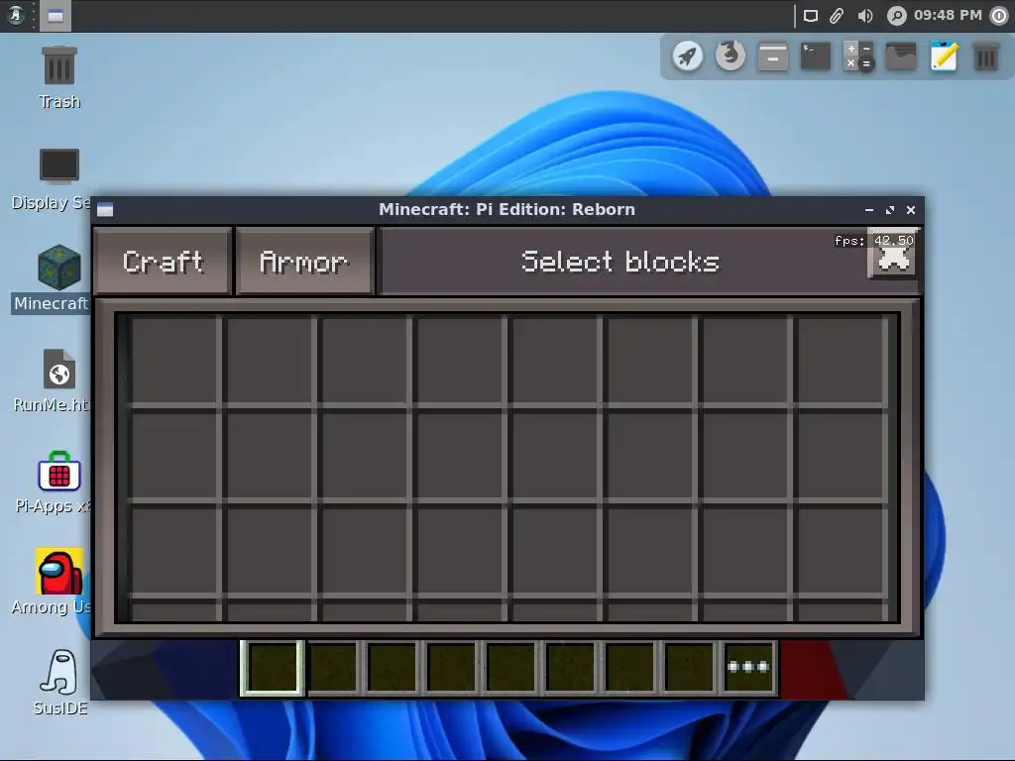This screenshot has width=1015, height=761.
Task: Open the clipboard paperclip tray icon
Action: 837,16
